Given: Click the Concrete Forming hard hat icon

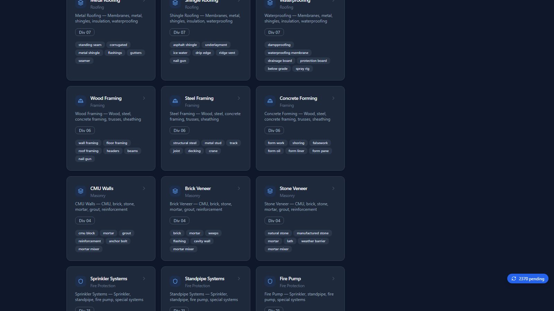Looking at the screenshot, I should 270,101.
